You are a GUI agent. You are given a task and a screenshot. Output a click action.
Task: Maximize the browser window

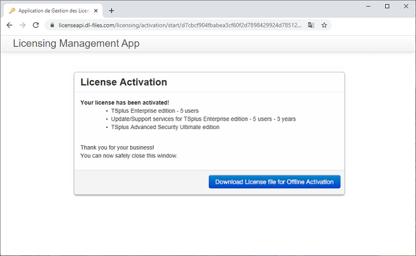(x=387, y=6)
